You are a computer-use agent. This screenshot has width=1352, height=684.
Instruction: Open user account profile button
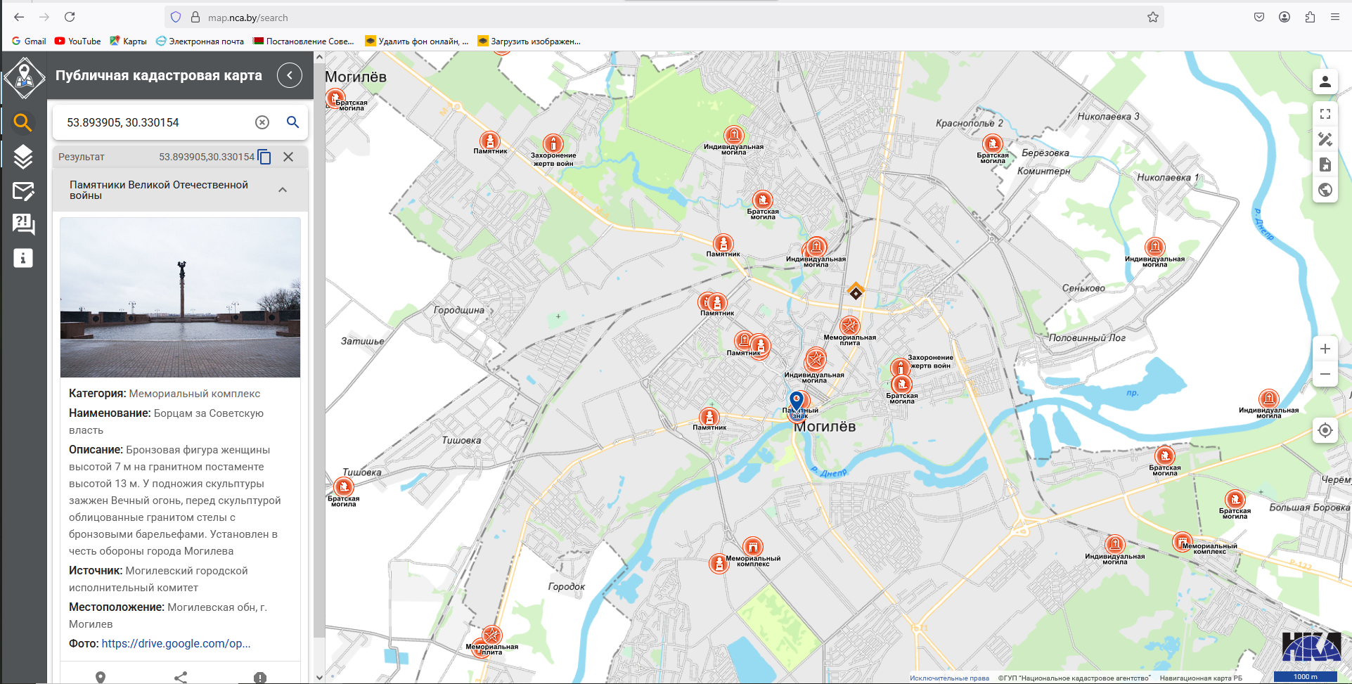pos(1325,82)
